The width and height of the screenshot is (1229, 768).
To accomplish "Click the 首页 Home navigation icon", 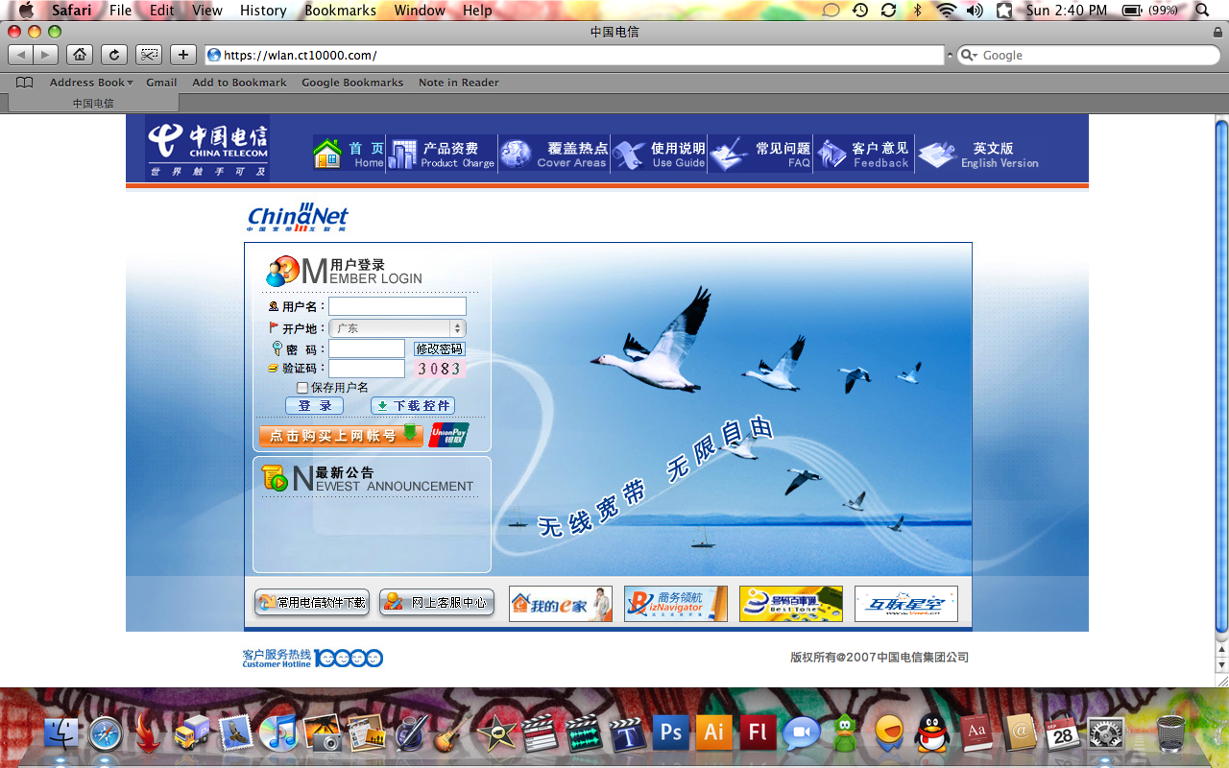I will [x=349, y=154].
